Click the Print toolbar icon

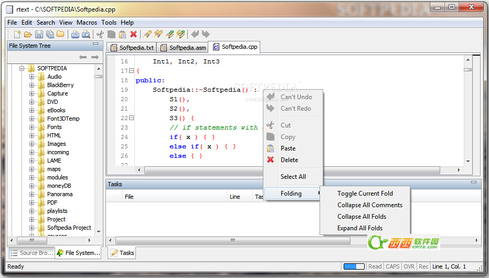[x=75, y=35]
